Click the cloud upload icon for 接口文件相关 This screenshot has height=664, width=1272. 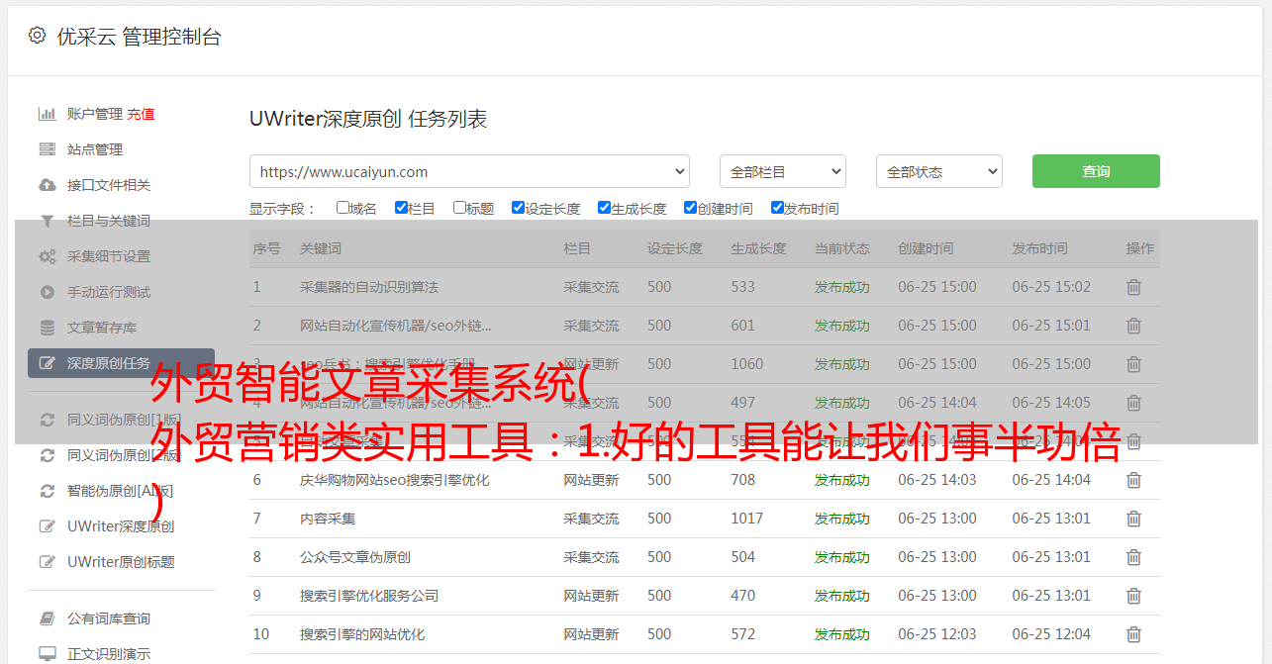[x=47, y=185]
